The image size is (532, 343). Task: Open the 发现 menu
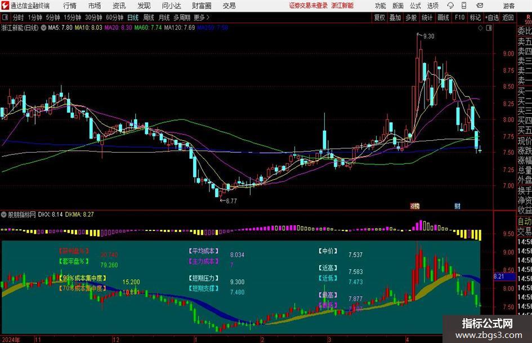coord(144,6)
